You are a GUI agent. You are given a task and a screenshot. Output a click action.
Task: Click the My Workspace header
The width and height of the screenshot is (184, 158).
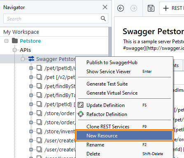21,32
